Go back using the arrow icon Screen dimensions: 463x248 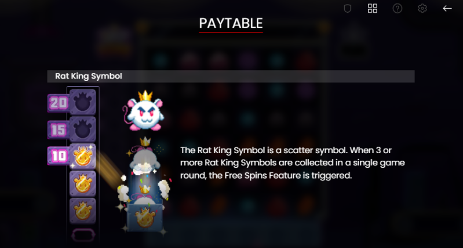coord(447,9)
